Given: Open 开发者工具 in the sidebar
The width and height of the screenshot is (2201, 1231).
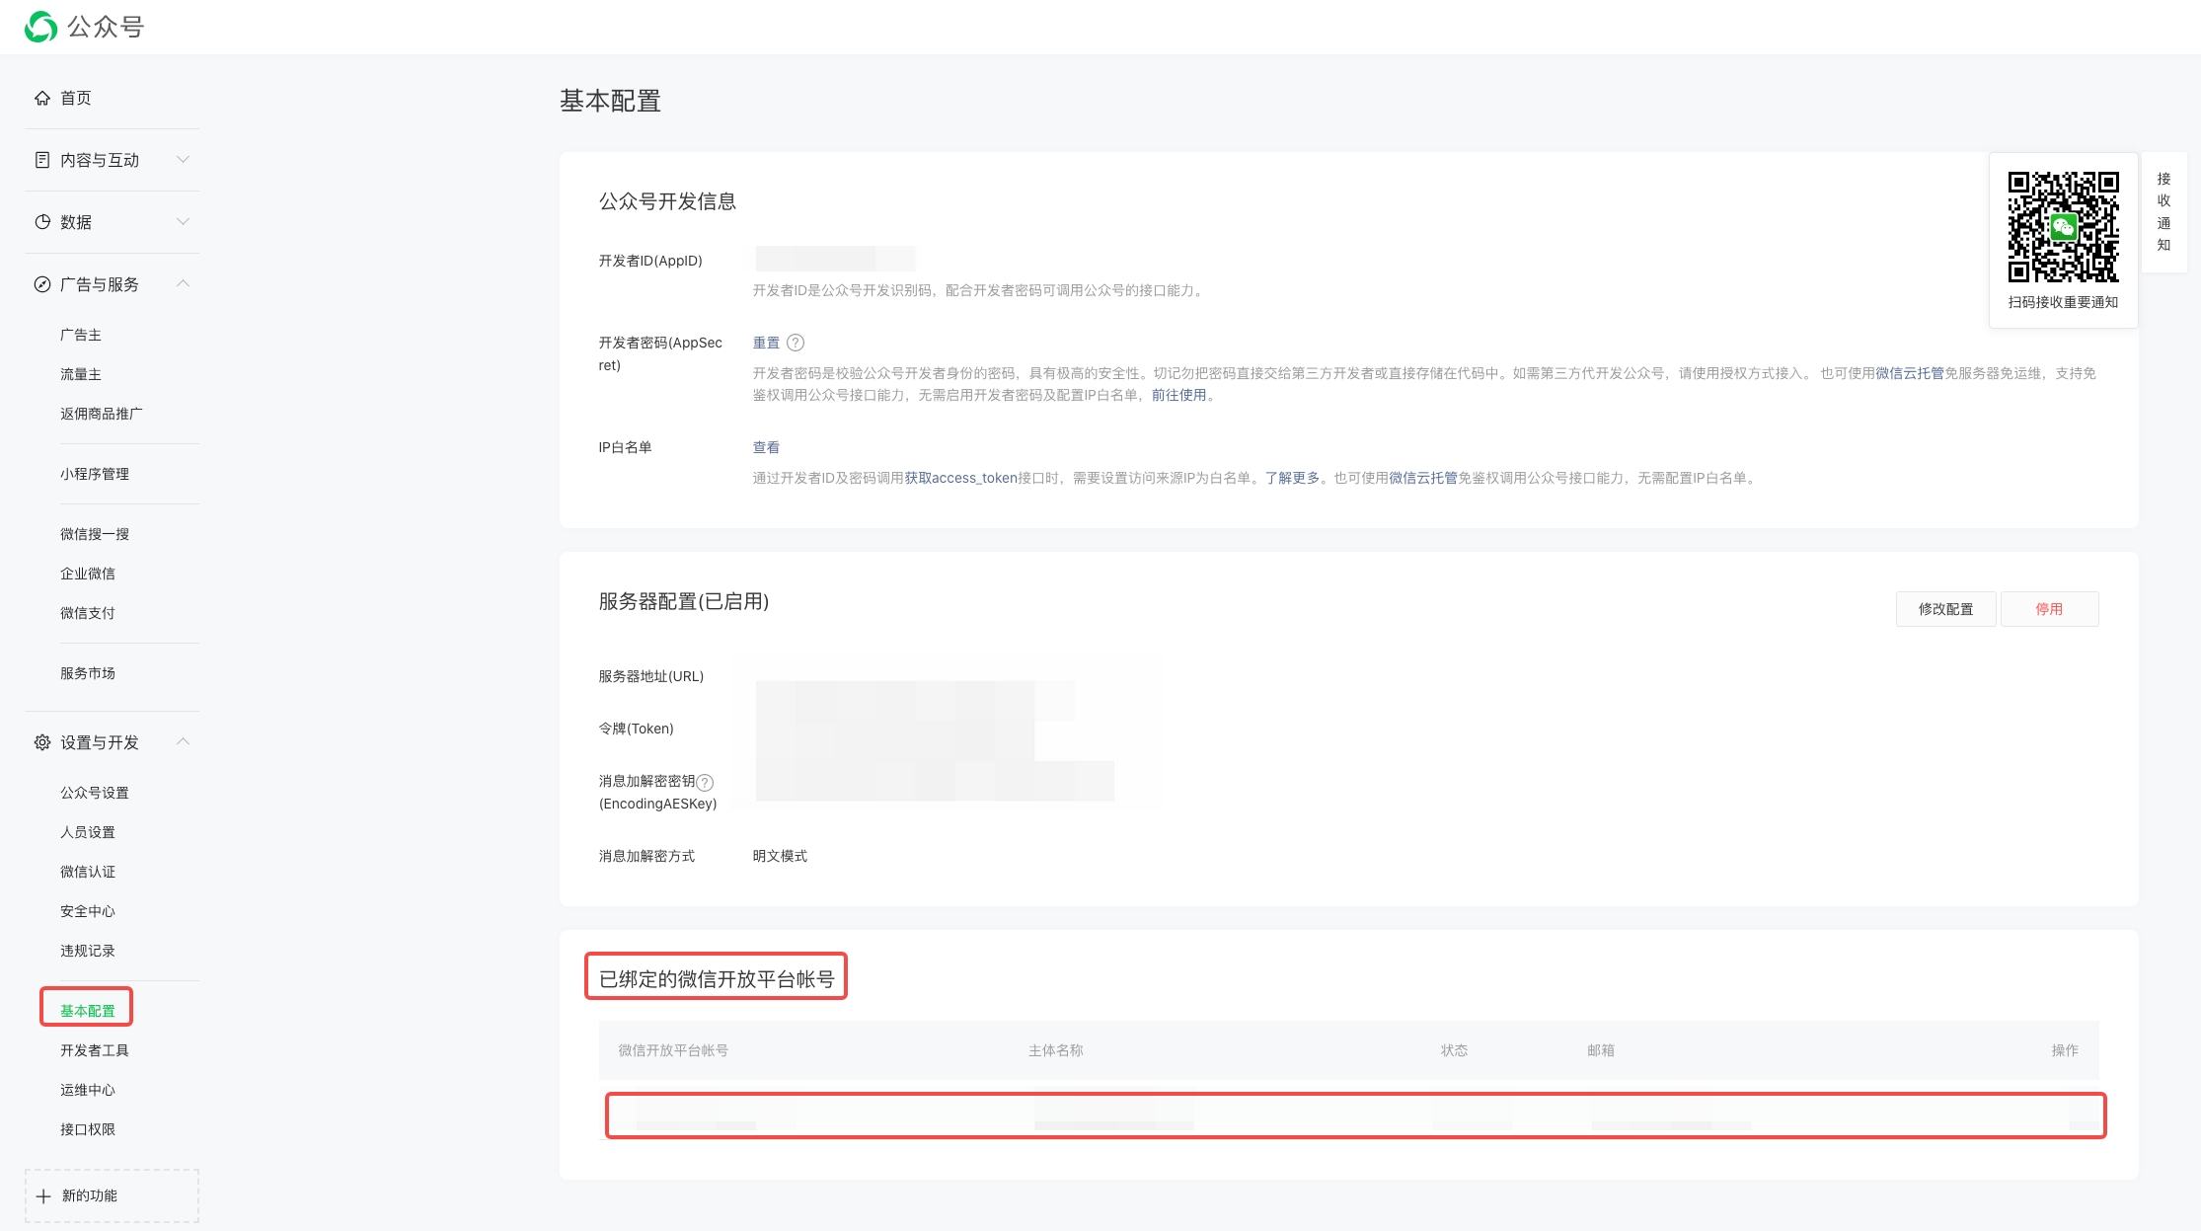Looking at the screenshot, I should [95, 1050].
